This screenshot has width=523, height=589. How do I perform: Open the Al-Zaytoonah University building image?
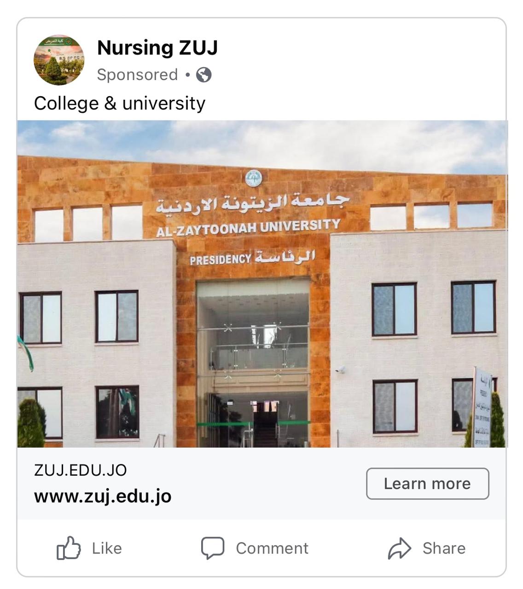(x=262, y=283)
